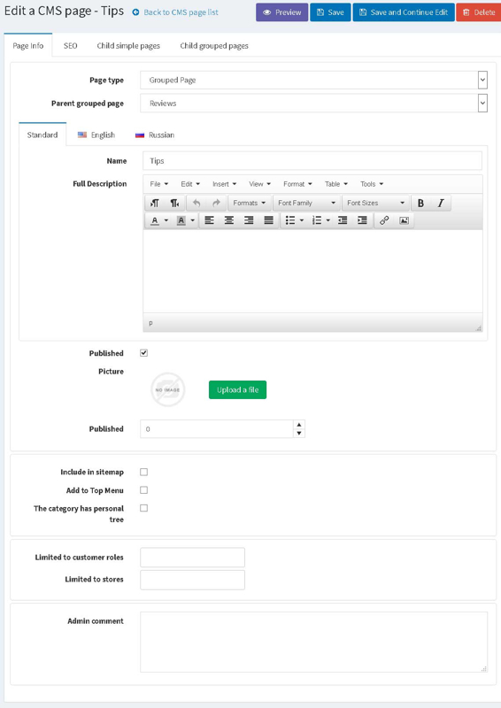Center-align text in editor
This screenshot has width=501, height=708.
(x=229, y=220)
